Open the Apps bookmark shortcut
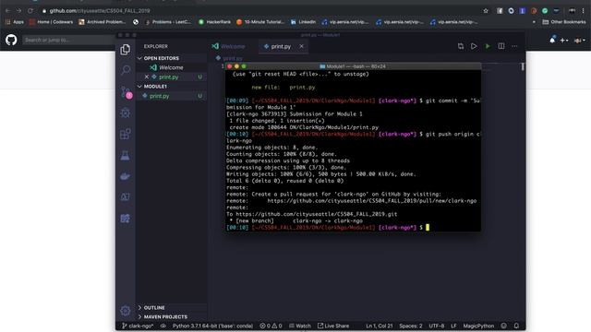The image size is (591, 332). click(15, 22)
